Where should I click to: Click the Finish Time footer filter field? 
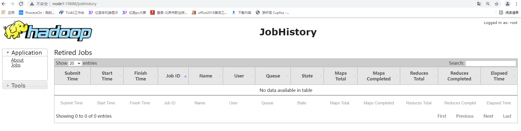141,103
